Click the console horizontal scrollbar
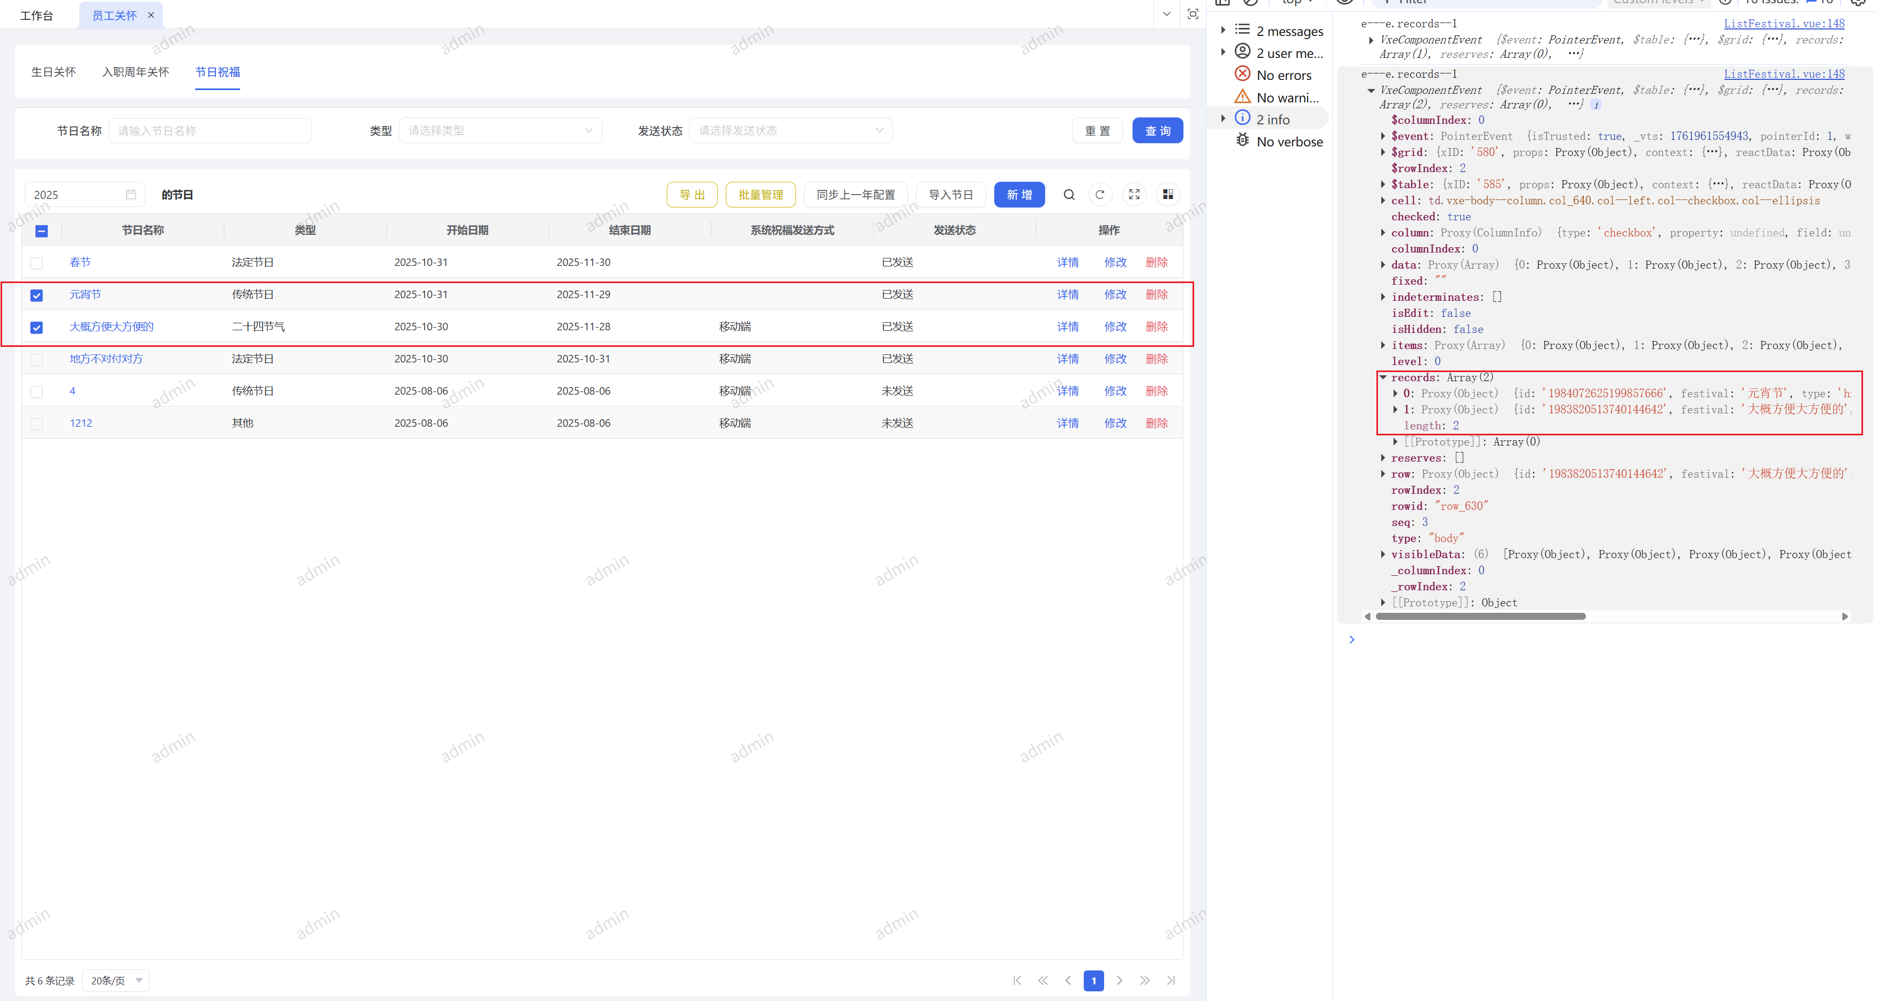The height and width of the screenshot is (1001, 1877). [1480, 617]
